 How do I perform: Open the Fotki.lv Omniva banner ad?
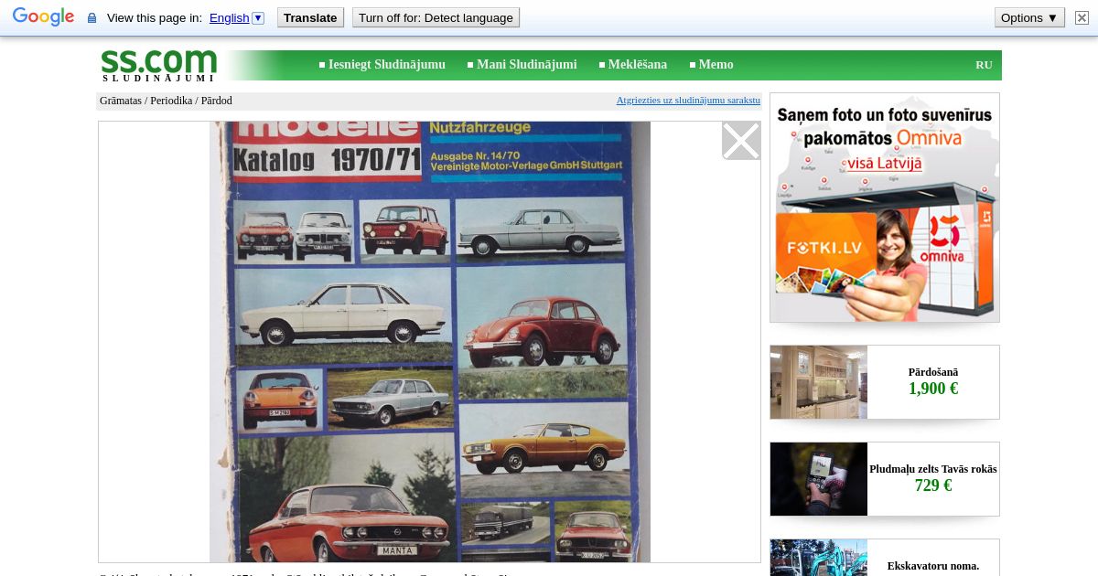point(885,208)
